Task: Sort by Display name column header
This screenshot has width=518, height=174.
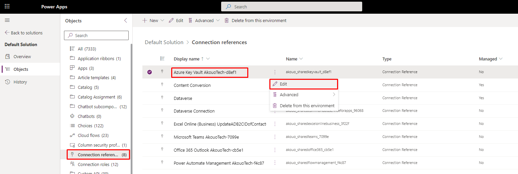Action: pos(187,59)
